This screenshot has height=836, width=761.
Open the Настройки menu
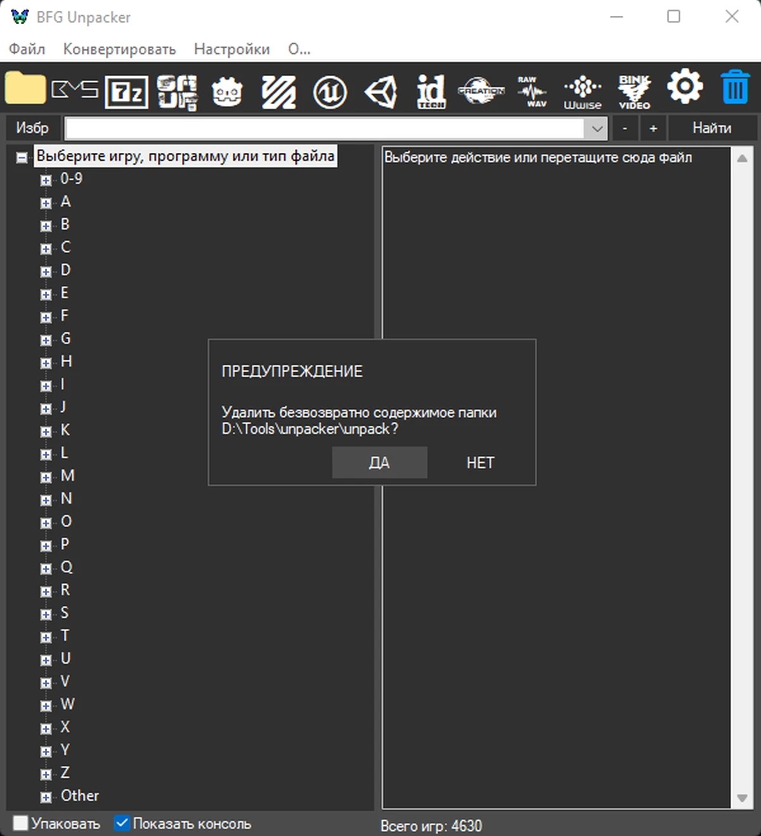[x=232, y=49]
